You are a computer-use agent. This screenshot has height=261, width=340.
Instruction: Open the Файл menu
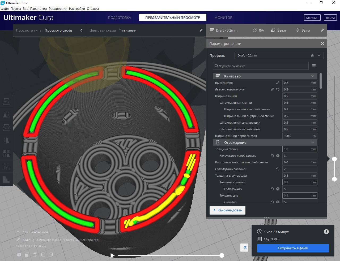[5, 8]
